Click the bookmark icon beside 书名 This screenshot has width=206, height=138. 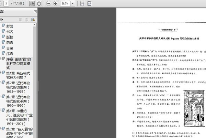pos(3,31)
